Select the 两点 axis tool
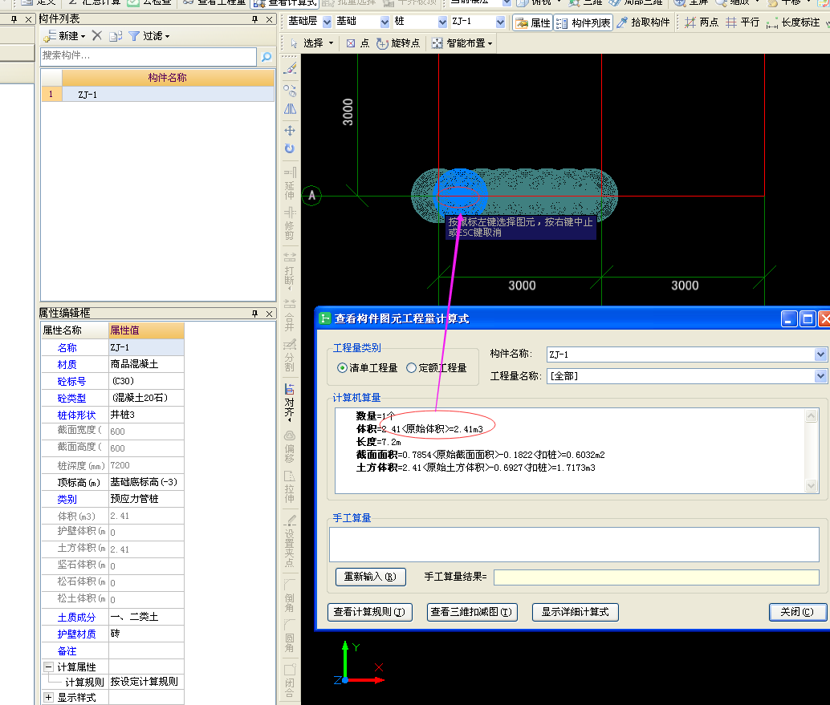This screenshot has height=705, width=830. coord(702,22)
